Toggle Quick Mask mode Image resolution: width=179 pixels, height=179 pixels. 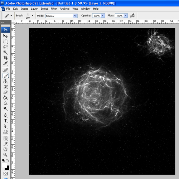(x=5, y=174)
